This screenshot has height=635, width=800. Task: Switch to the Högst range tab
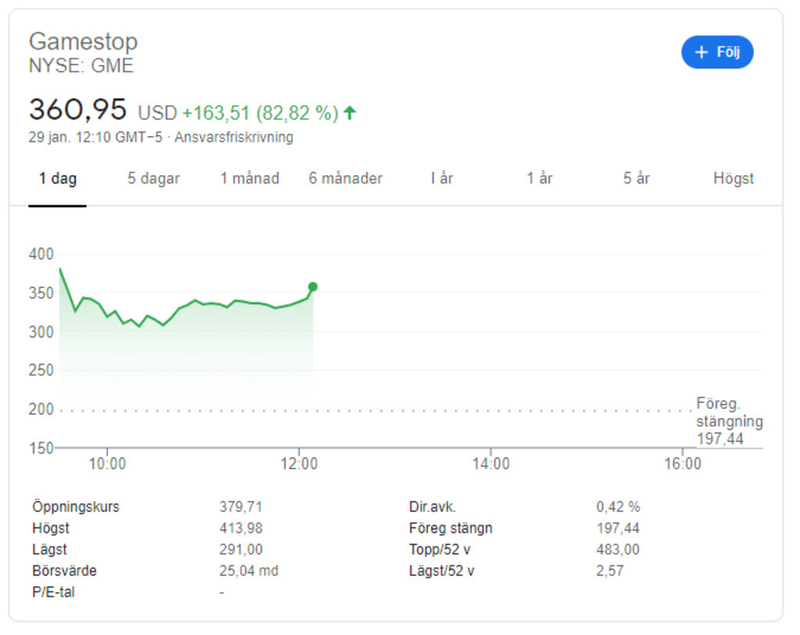[x=733, y=179]
